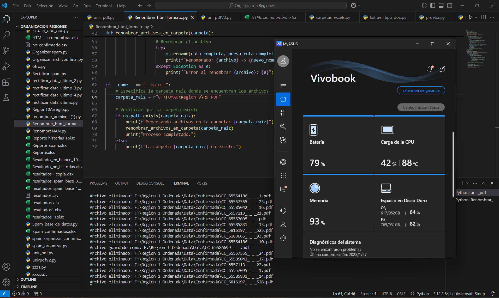Image resolution: width=499 pixels, height=298 pixels.
Task: Open MyASUS settings gear icon
Action: click(x=283, y=238)
